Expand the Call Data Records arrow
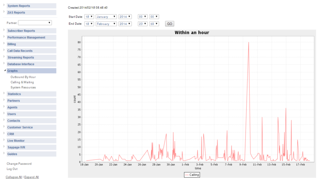Image resolution: width=321 pixels, height=183 pixels. click(x=4, y=50)
